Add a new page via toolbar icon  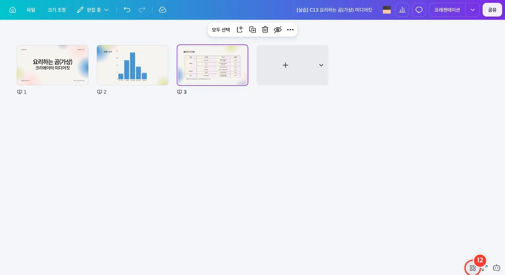coord(240,30)
